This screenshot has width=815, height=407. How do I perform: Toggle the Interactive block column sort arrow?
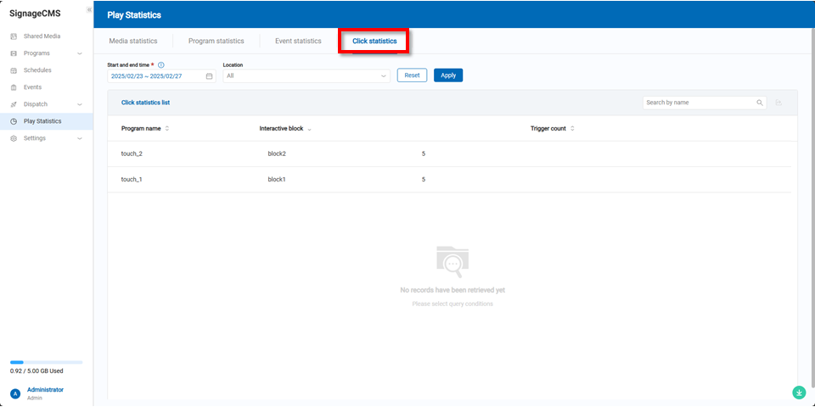pyautogui.click(x=309, y=129)
